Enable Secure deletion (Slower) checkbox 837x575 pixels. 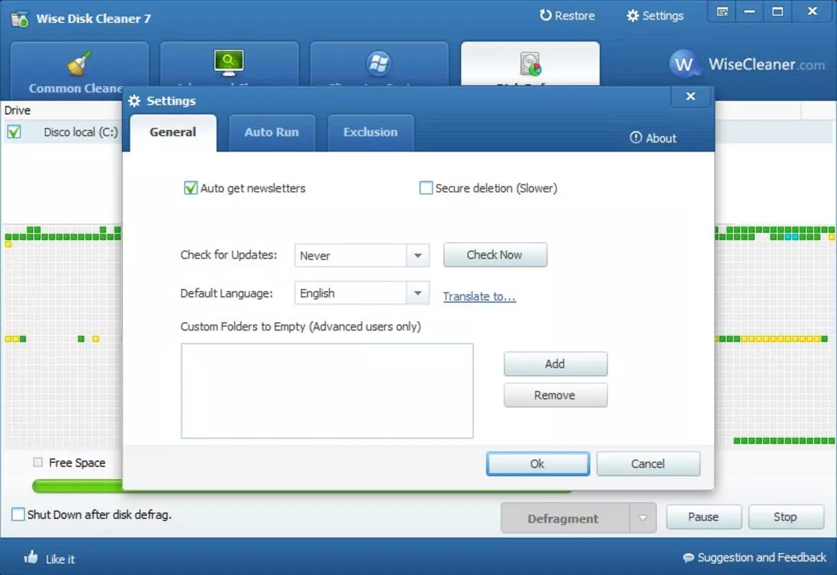[426, 188]
